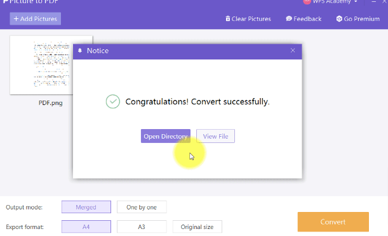388x236 pixels.
Task: Click the orange Convert button
Action: point(333,221)
